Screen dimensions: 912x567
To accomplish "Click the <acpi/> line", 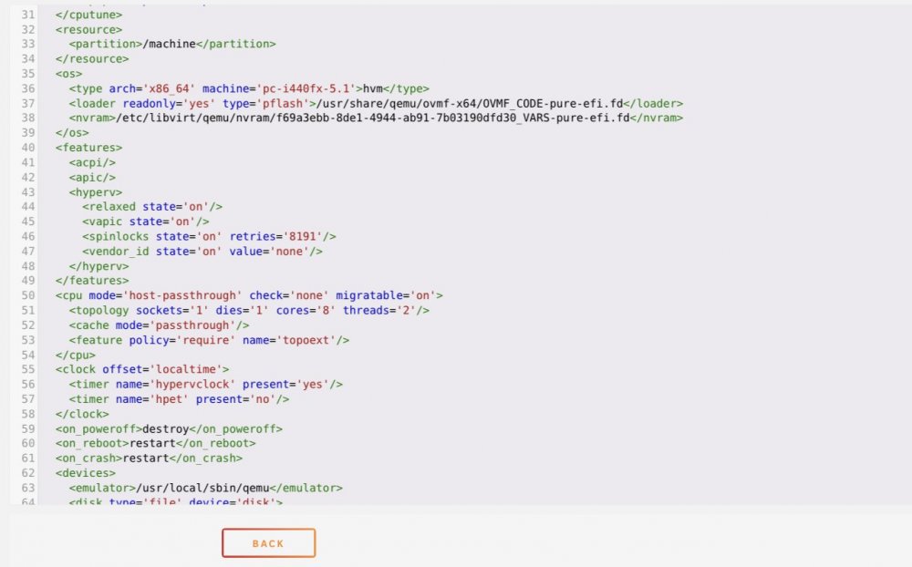I will 92,163.
